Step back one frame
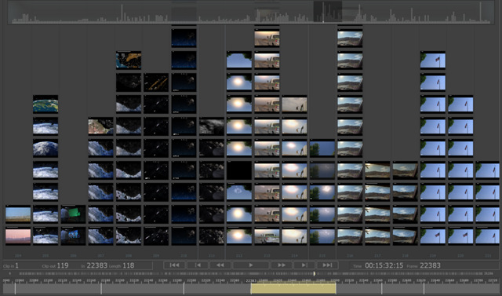The width and height of the screenshot is (502, 296). pyautogui.click(x=197, y=265)
